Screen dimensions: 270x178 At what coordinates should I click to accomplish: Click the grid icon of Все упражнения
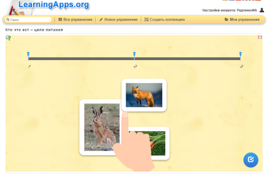point(60,19)
